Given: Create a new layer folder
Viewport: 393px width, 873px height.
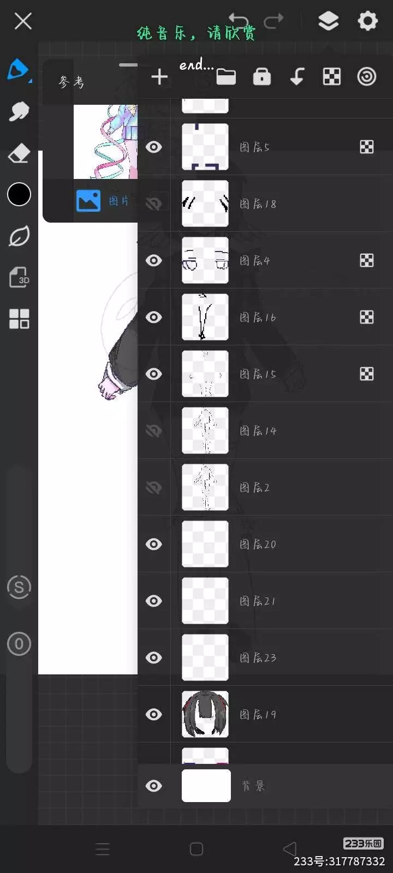Looking at the screenshot, I should (226, 77).
